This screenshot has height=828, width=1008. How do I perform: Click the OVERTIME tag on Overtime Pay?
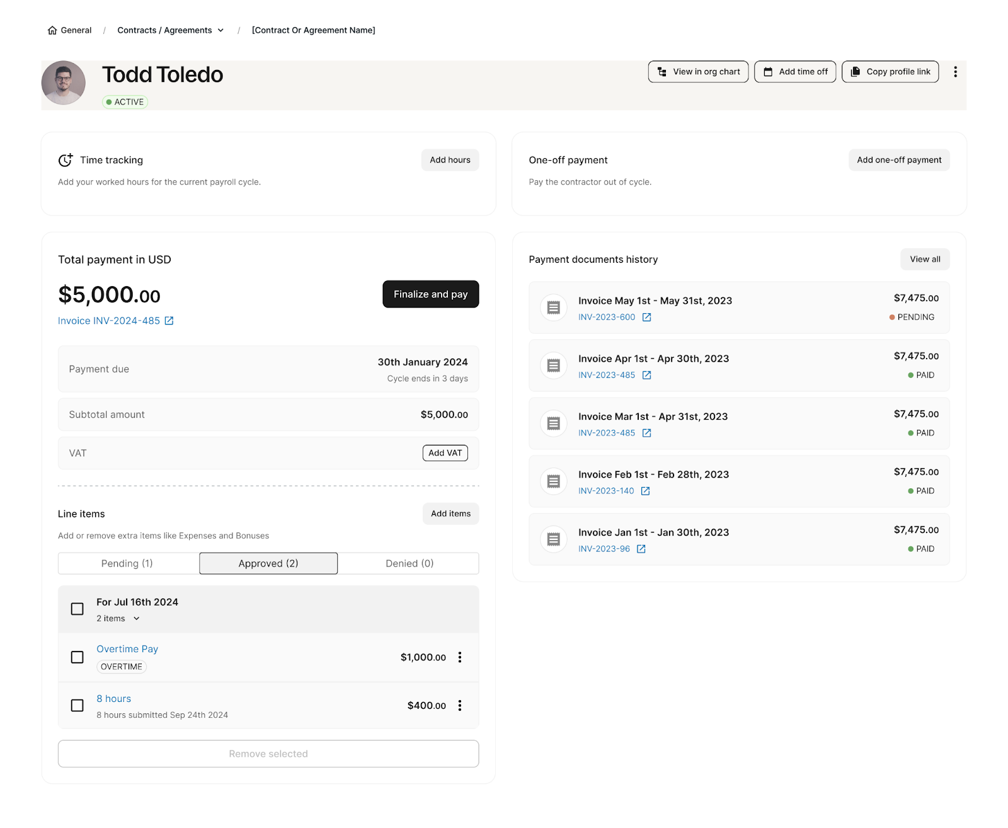click(122, 667)
